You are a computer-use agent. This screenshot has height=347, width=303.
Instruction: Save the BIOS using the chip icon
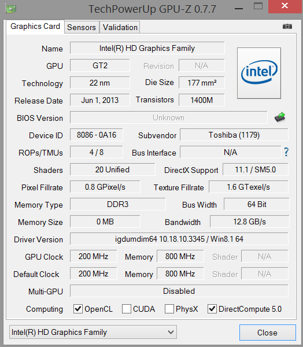click(x=280, y=117)
